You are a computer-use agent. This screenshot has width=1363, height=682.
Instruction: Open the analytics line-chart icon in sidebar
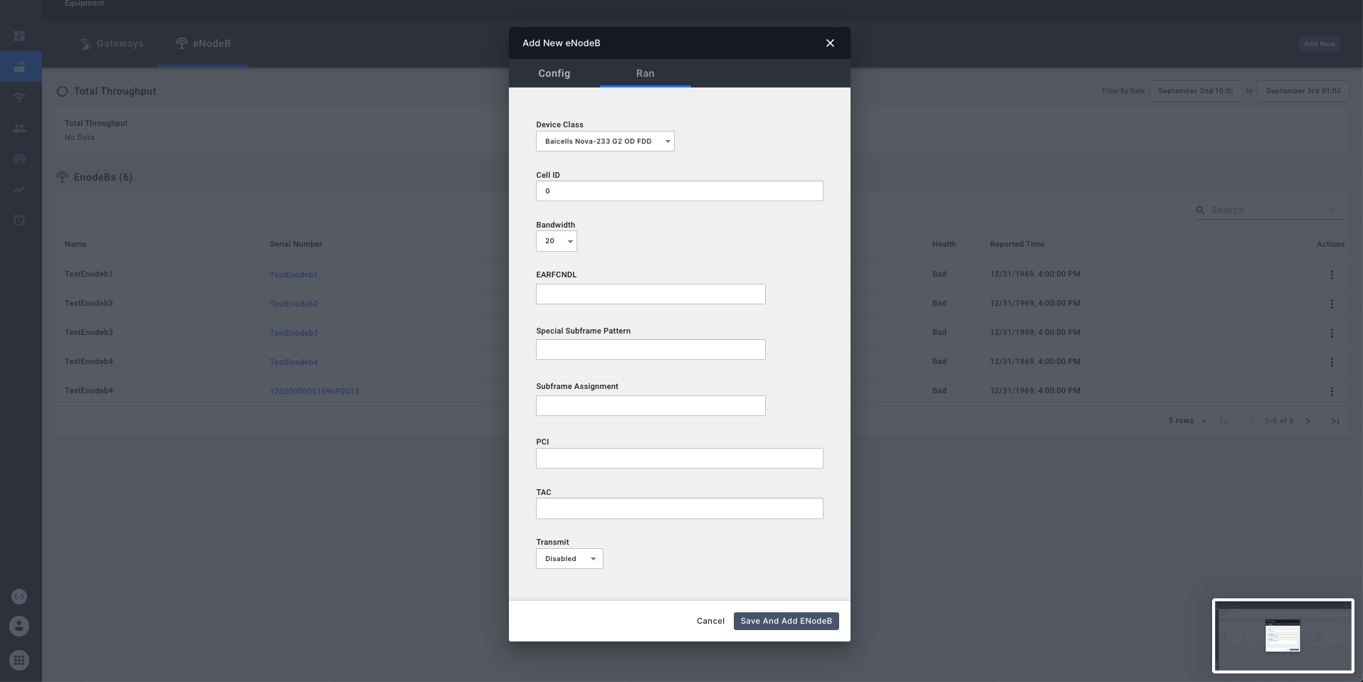click(19, 189)
